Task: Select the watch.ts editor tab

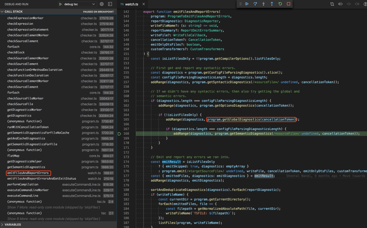Action: click(x=131, y=4)
